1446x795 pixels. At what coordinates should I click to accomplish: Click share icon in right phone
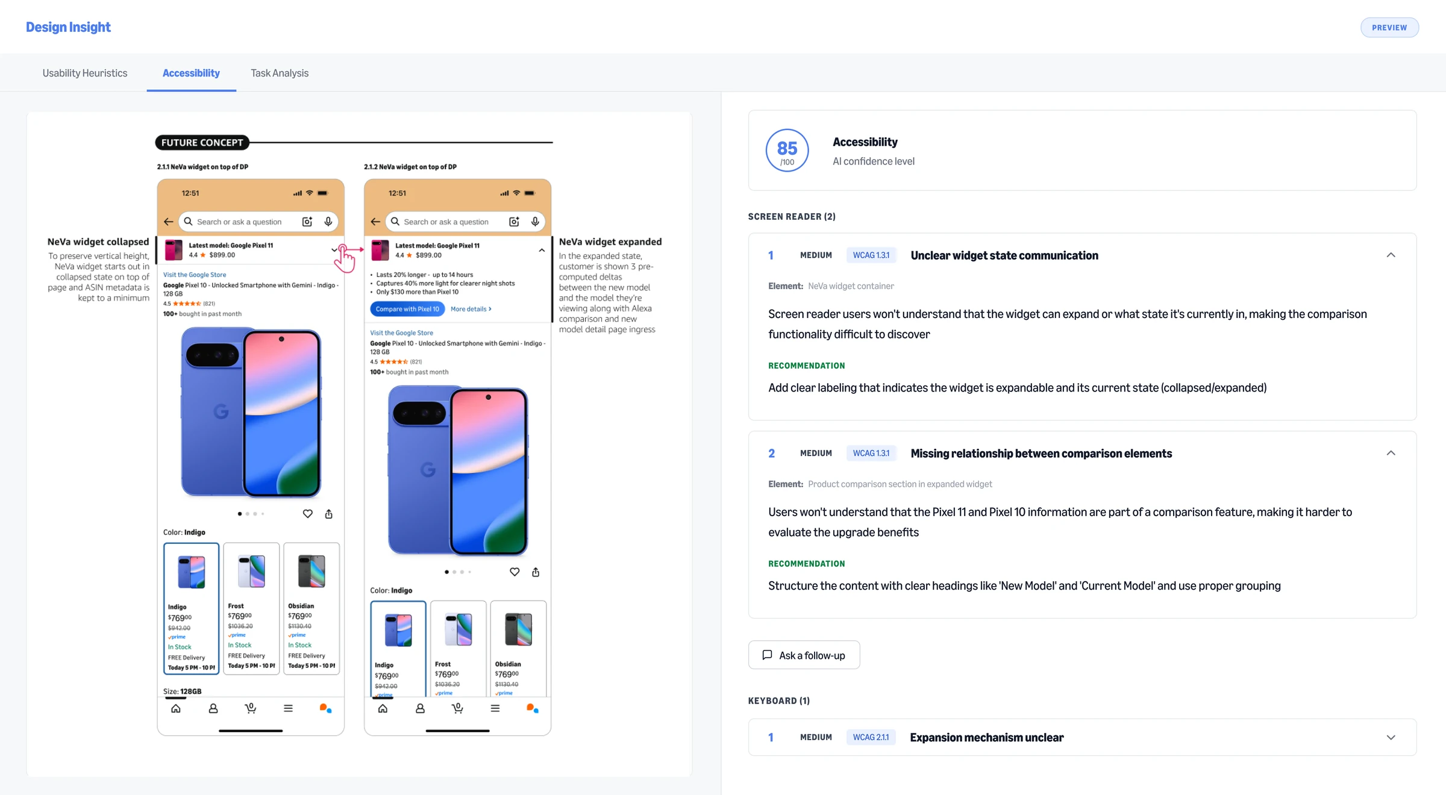click(x=536, y=572)
